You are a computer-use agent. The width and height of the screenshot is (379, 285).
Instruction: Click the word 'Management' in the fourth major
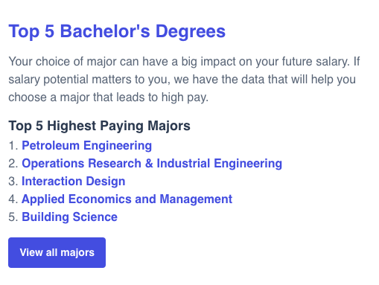pyautogui.click(x=196, y=199)
